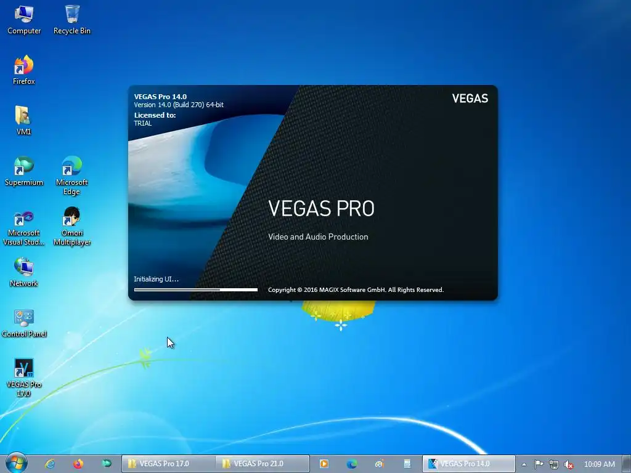
Task: Open the Paint taskbar icon
Action: coord(380,464)
